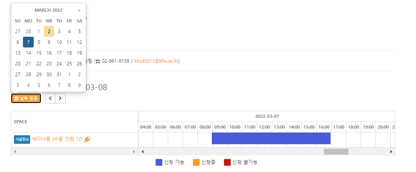Go to next month with » arrow
The width and height of the screenshot is (416, 172).
click(79, 10)
